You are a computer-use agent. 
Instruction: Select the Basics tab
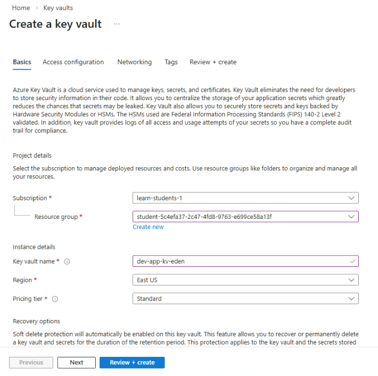[22, 62]
